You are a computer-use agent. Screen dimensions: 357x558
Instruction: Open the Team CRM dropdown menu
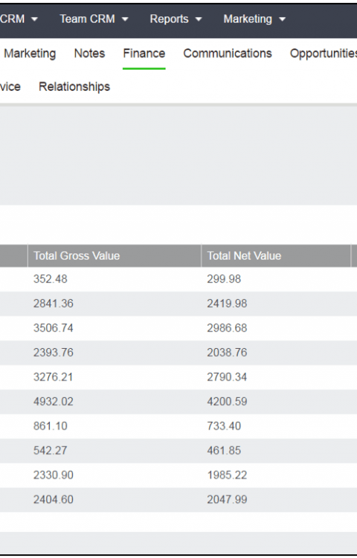[94, 19]
